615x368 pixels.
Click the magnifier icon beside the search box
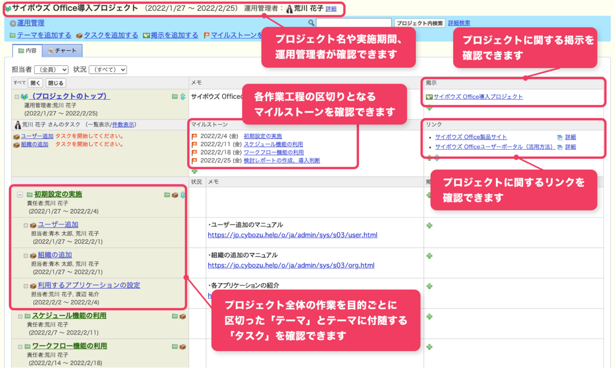click(x=311, y=23)
